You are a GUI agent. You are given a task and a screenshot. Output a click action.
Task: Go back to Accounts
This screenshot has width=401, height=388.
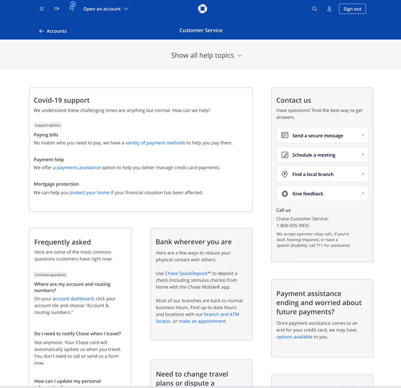(x=53, y=31)
